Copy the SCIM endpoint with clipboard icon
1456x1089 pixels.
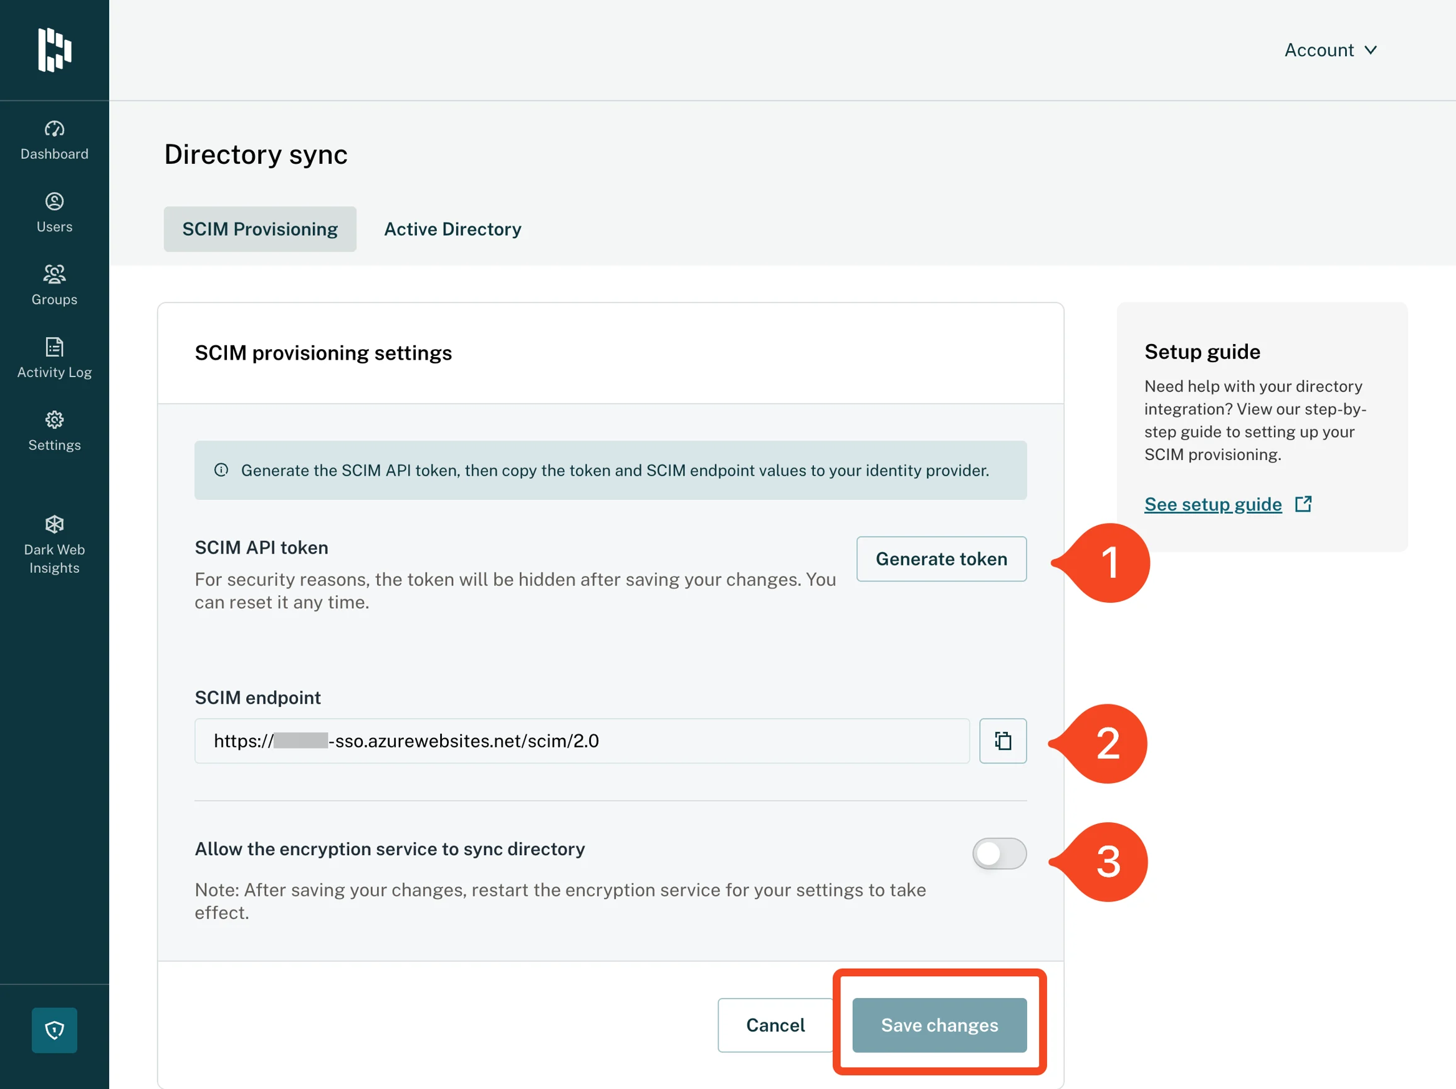1002,741
